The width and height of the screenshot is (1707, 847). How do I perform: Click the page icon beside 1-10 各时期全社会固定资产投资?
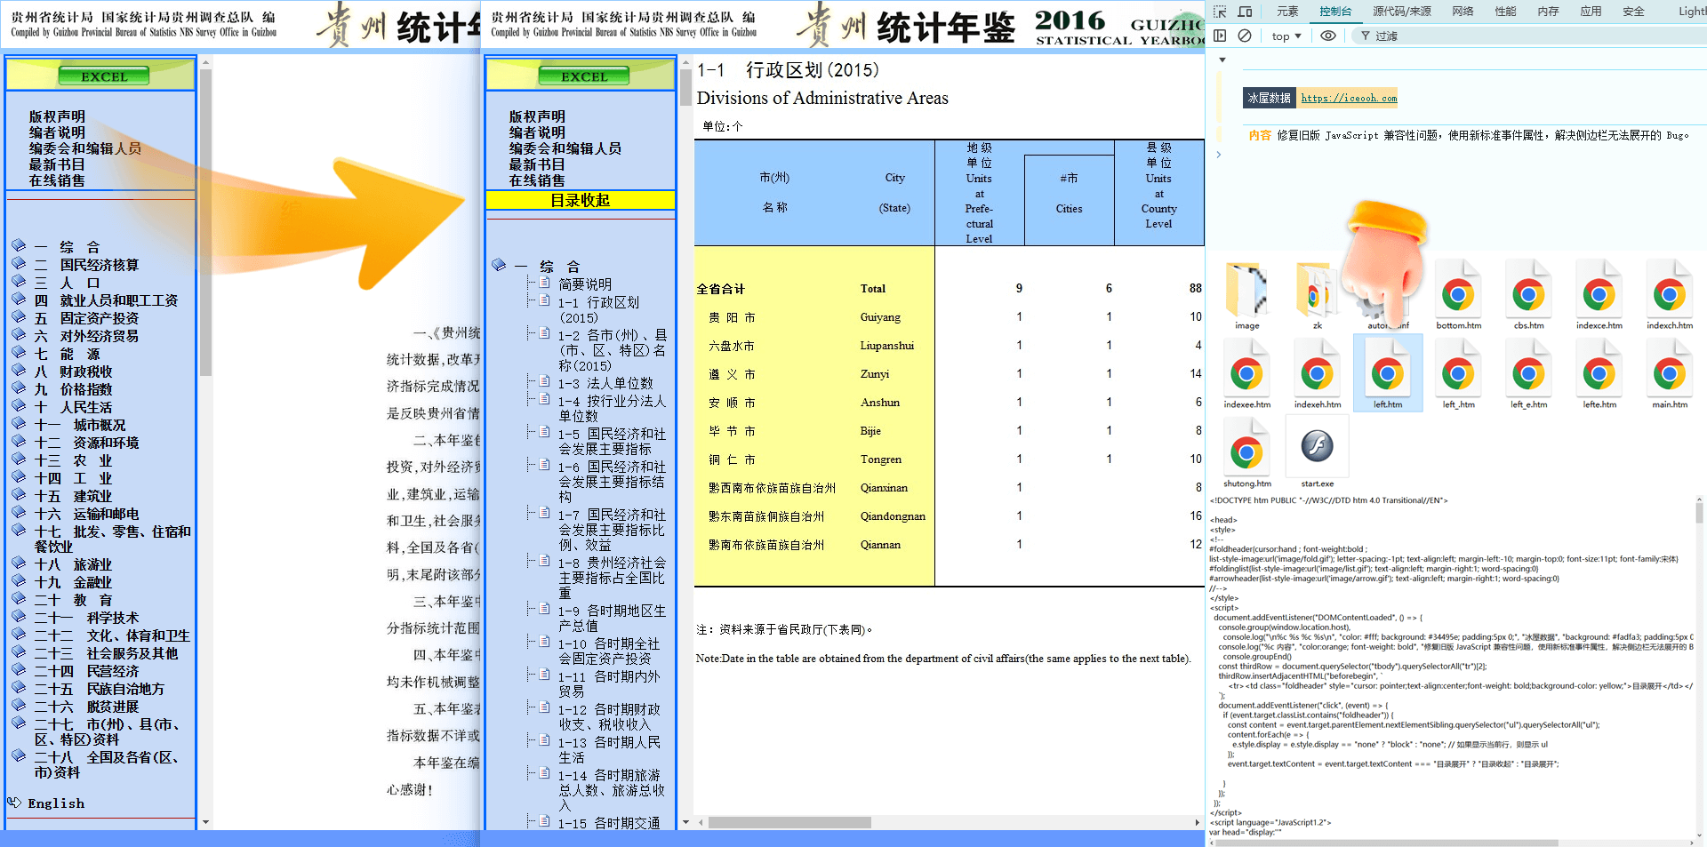point(544,643)
